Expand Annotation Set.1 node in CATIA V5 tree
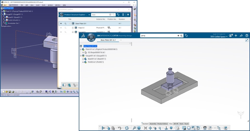Image resolution: width=250 pixels, height=131 pixels. tap(4, 23)
